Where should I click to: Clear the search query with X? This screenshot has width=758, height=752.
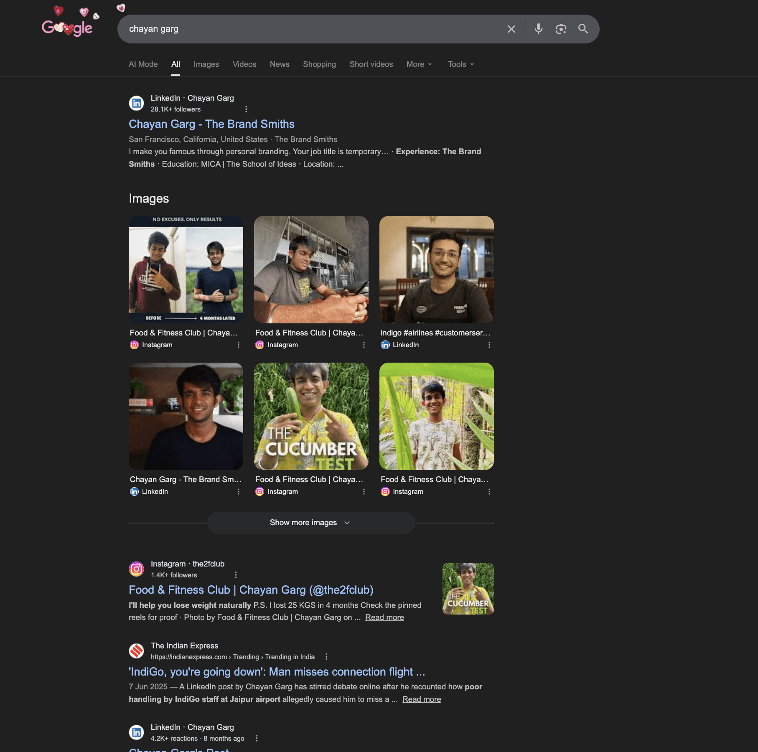(x=511, y=29)
